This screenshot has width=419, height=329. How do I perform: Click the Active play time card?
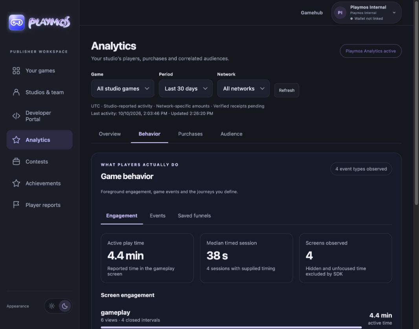147,258
